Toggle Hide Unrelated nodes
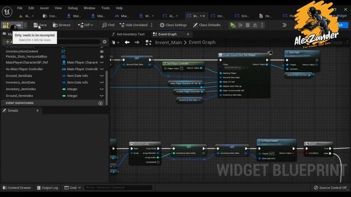This screenshot has width=351, height=197. pos(134,25)
